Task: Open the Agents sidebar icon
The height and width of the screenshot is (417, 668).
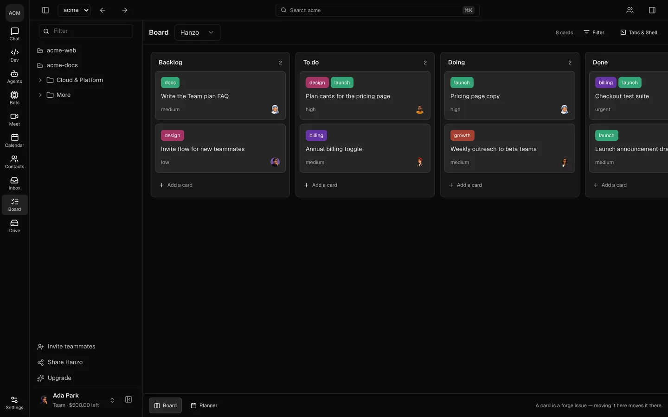Action: tap(14, 77)
